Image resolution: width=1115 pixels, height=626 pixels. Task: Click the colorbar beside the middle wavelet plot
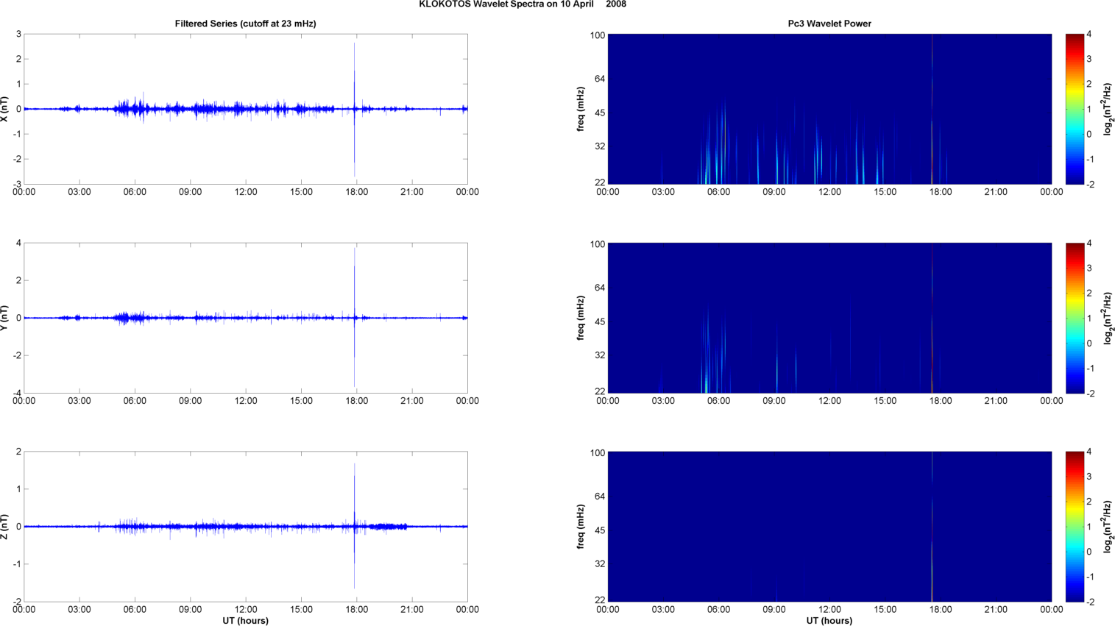point(1075,318)
